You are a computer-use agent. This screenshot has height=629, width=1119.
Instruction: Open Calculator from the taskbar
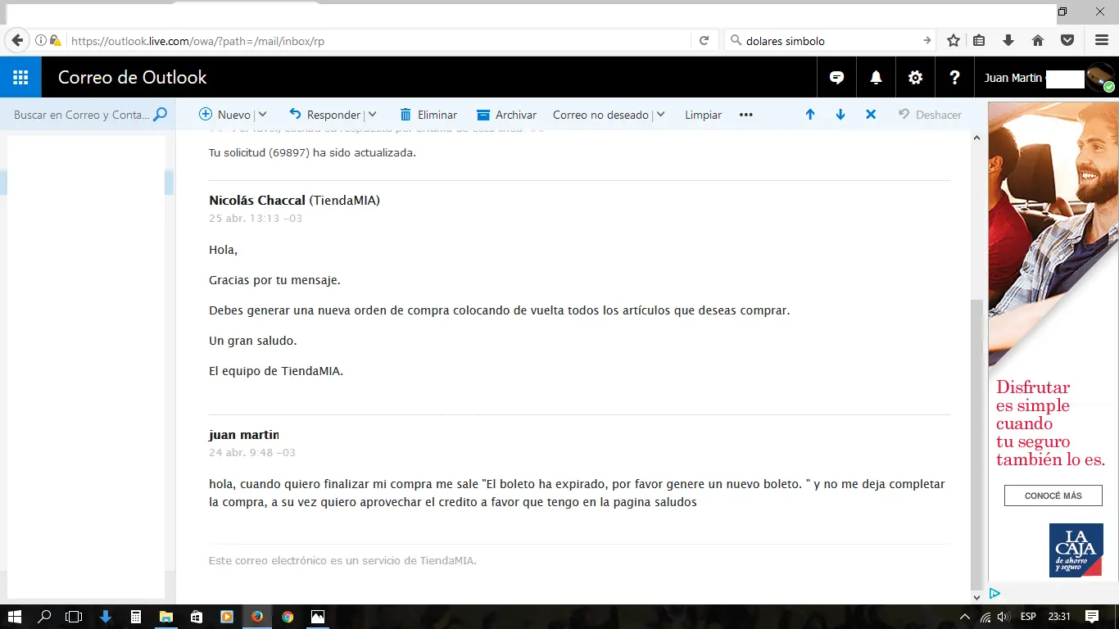point(136,617)
